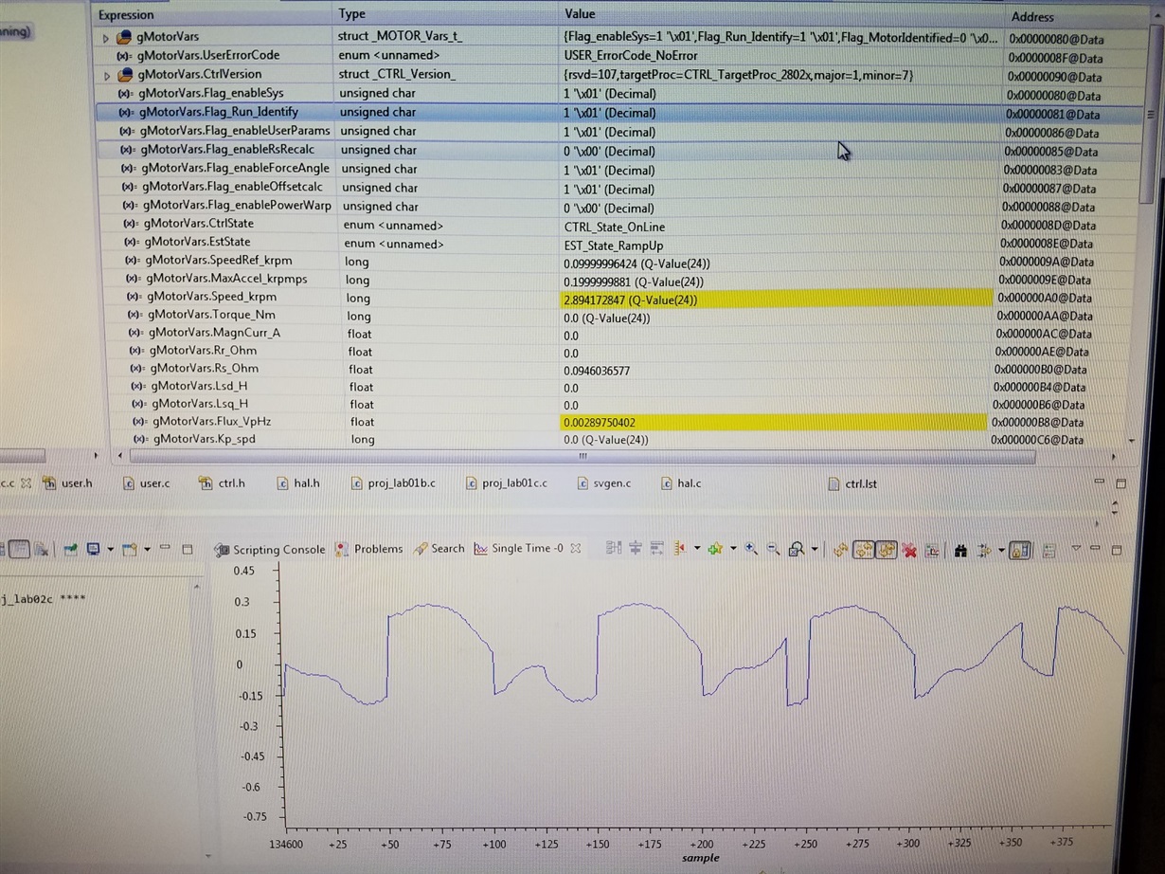The image size is (1165, 874).
Task: Select the gMotorVars.Flux_VpHz highlighted value
Action: 773,422
